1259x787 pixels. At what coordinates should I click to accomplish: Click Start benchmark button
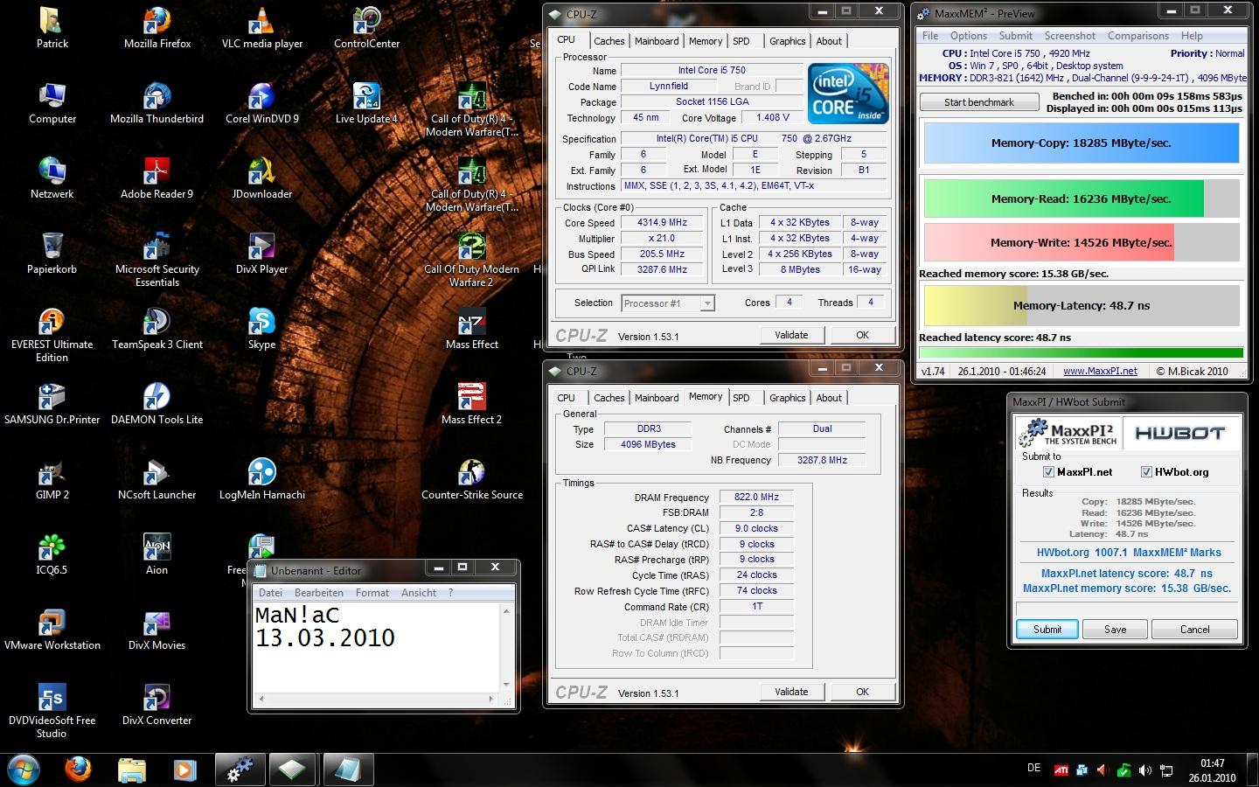pyautogui.click(x=979, y=102)
